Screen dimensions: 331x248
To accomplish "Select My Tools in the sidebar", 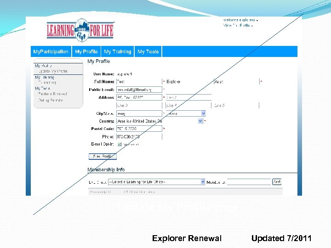I will [x=43, y=88].
